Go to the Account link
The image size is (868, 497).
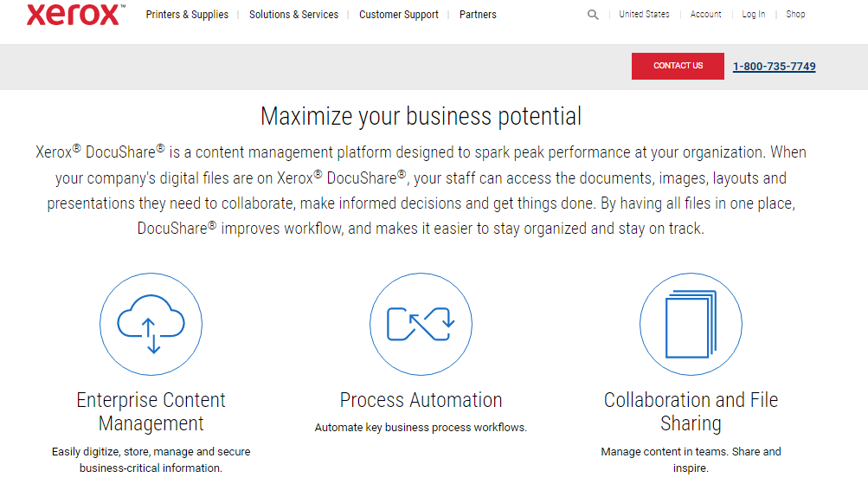click(705, 15)
